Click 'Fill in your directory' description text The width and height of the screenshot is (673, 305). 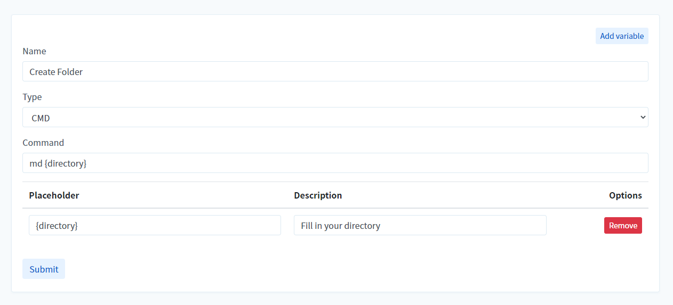[x=340, y=226]
